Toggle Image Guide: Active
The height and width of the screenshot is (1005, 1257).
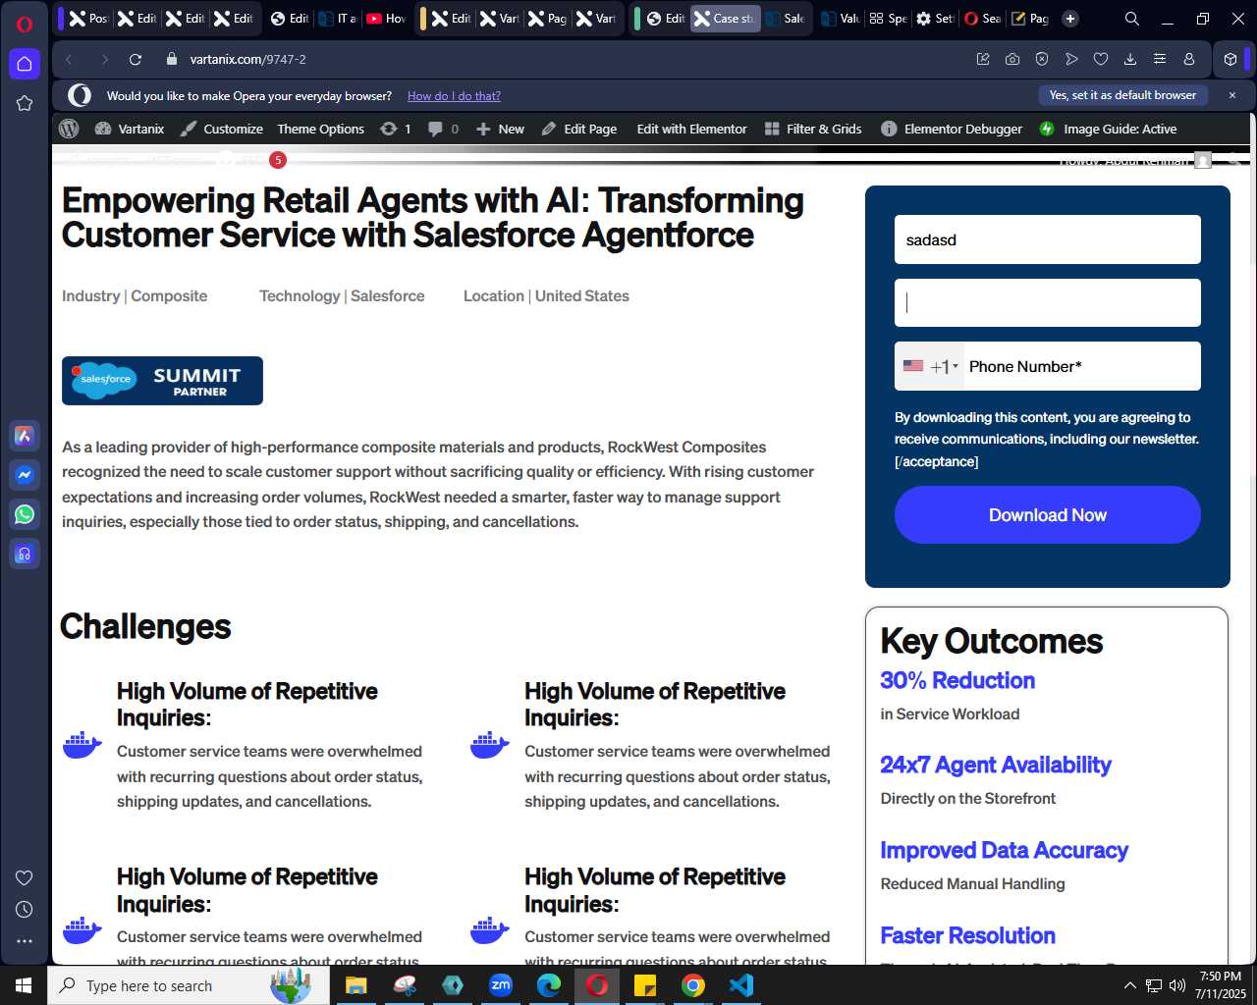[x=1108, y=129]
